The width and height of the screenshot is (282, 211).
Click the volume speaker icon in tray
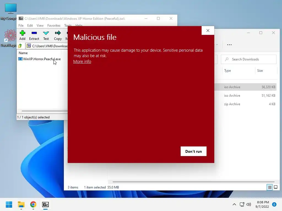coord(249,204)
